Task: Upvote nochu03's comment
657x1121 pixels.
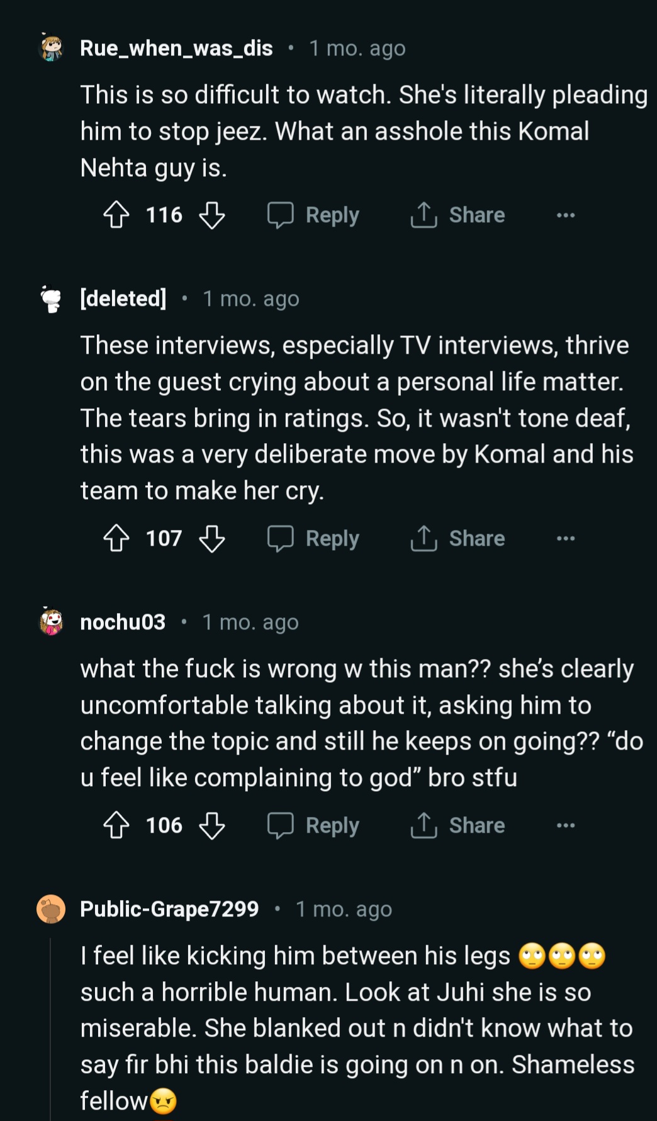Action: click(x=116, y=826)
